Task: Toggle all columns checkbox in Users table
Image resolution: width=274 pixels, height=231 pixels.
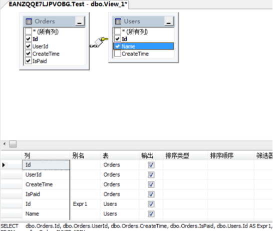Action: (117, 31)
